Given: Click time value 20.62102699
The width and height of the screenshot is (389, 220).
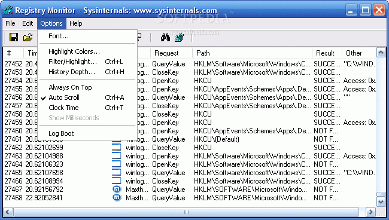Looking at the screenshot, I should click(44, 148).
